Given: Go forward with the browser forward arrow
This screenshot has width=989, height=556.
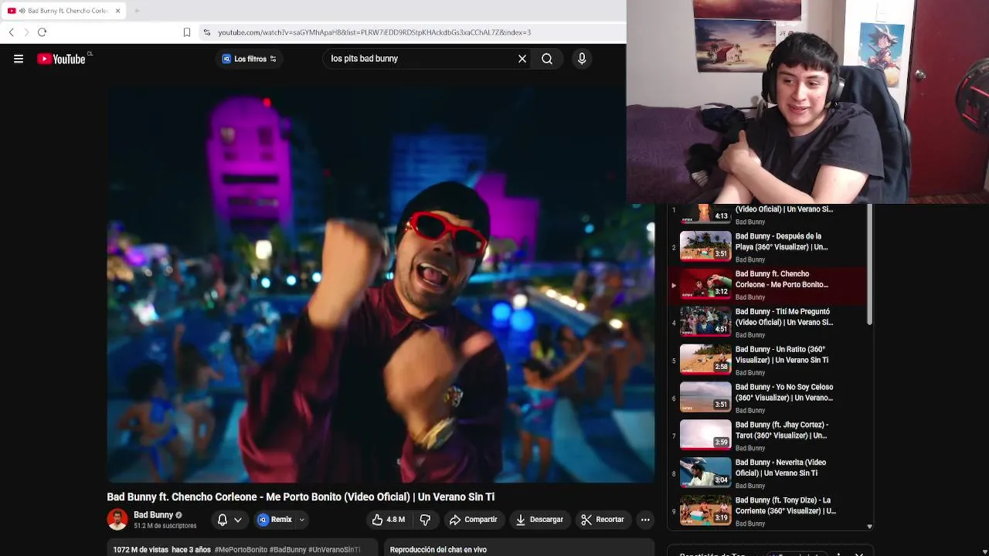Looking at the screenshot, I should (x=26, y=32).
